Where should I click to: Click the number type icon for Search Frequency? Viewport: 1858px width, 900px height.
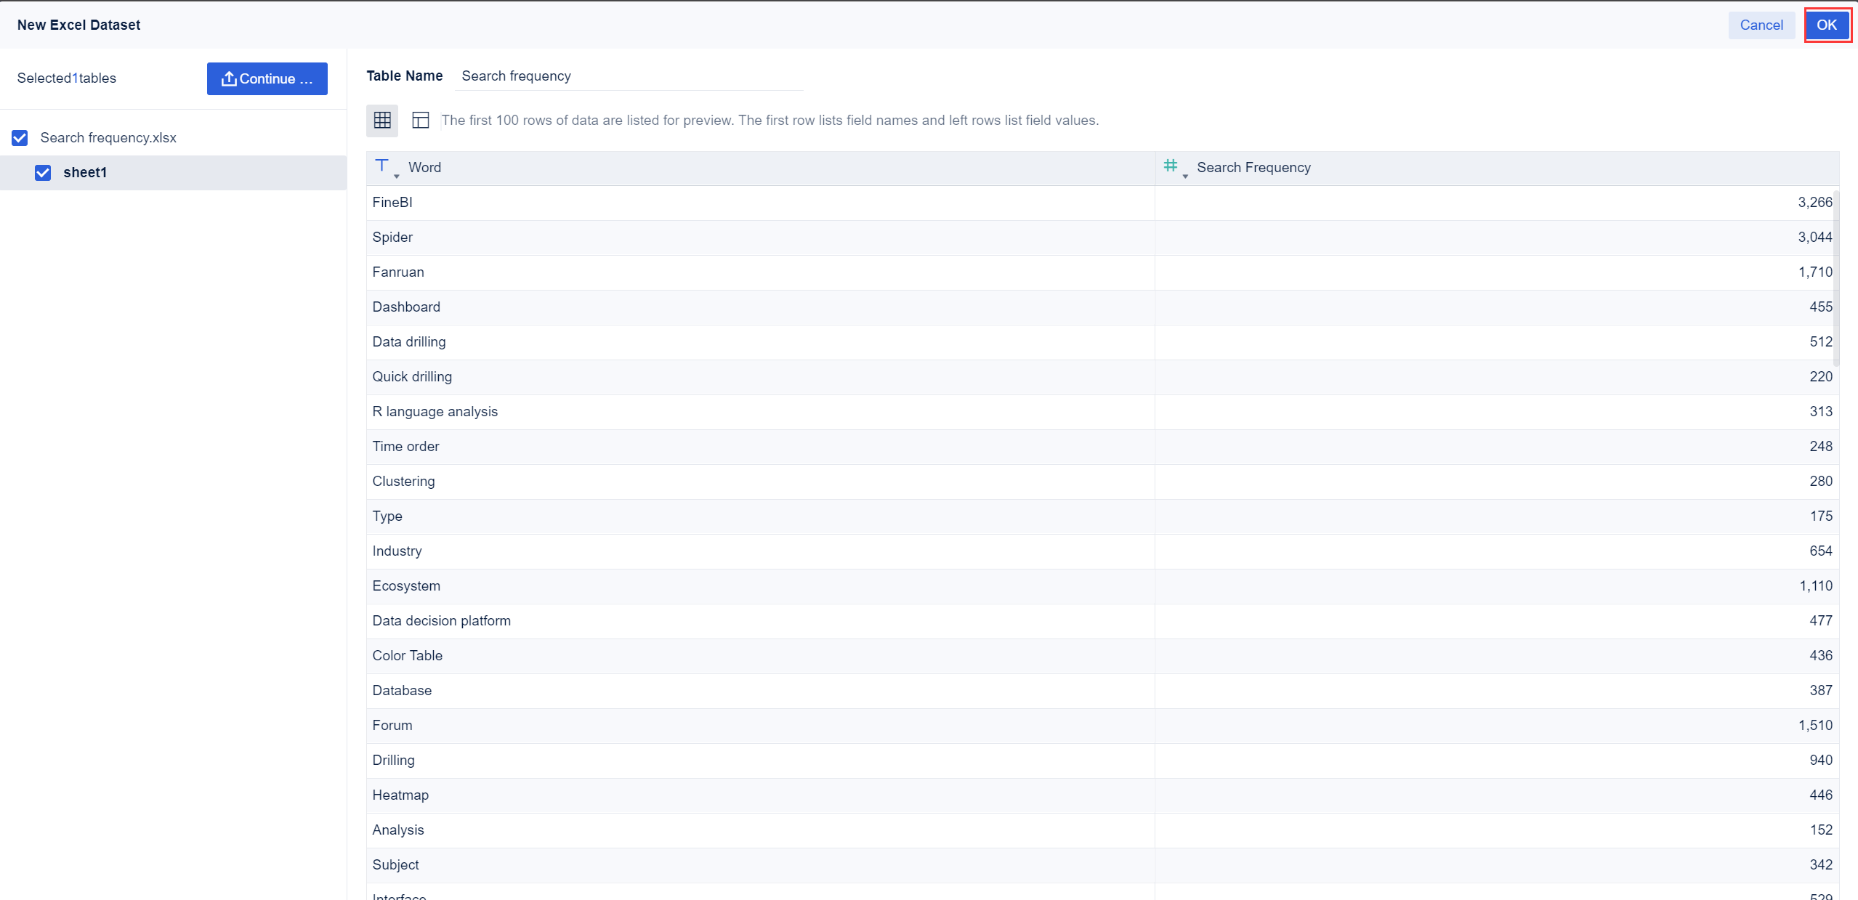click(1170, 166)
